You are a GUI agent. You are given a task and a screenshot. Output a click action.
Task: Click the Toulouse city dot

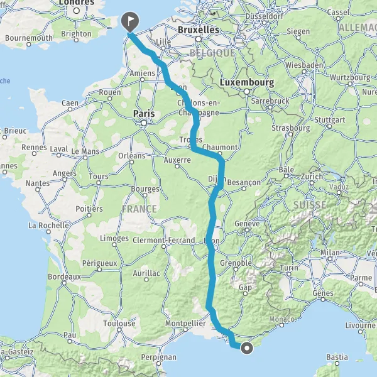119,330
